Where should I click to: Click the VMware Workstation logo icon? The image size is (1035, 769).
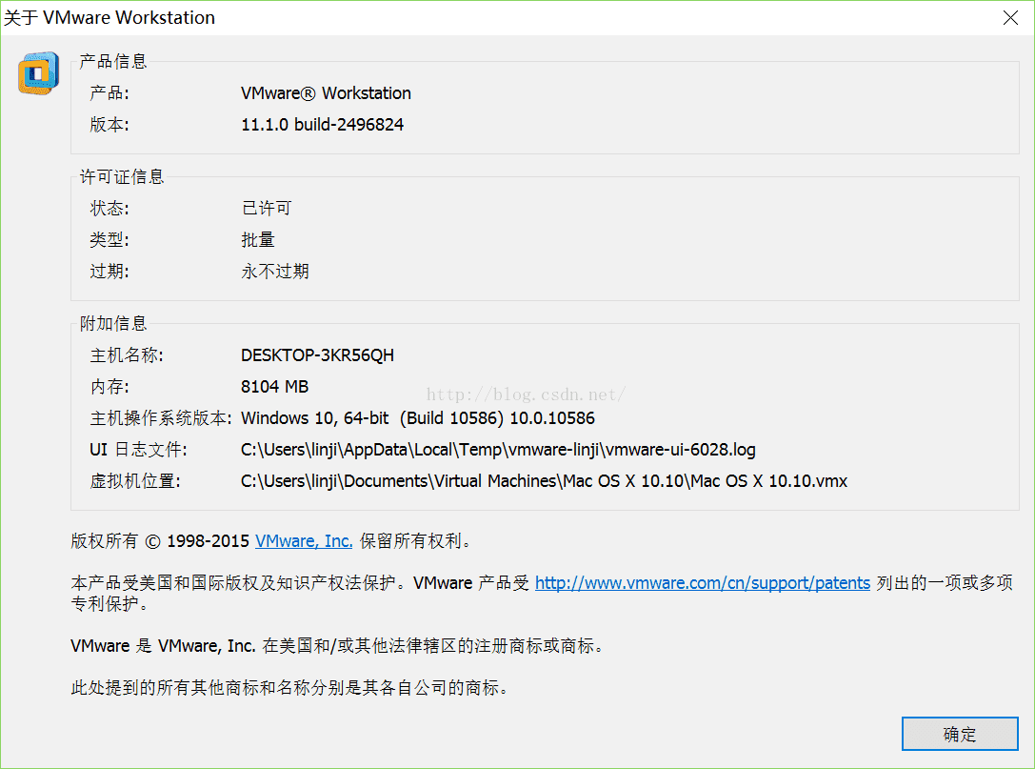(38, 72)
